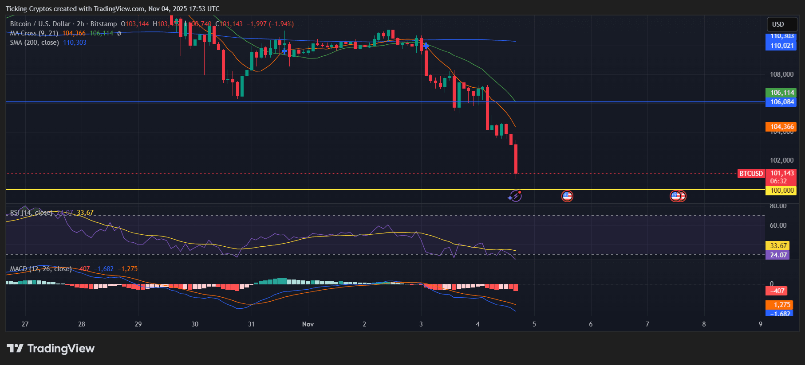Image resolution: width=805 pixels, height=365 pixels.
Task: Click the 102,000 price axis tick
Action: [781, 160]
